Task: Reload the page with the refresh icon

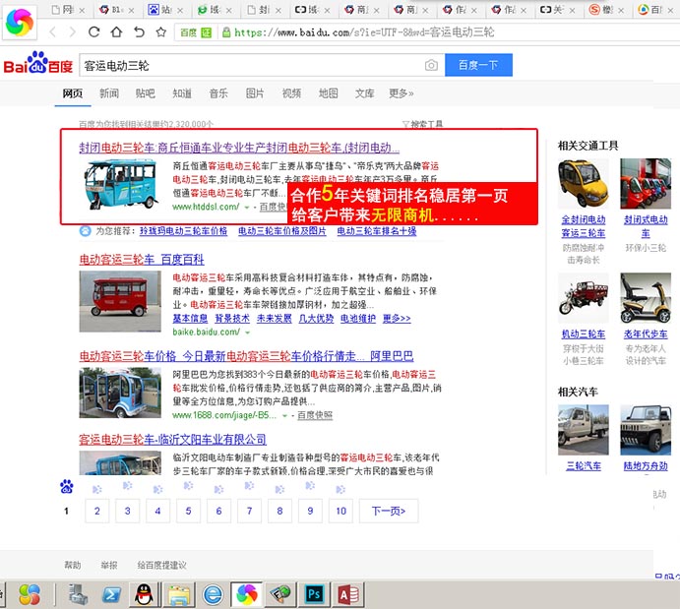Action: (93, 31)
